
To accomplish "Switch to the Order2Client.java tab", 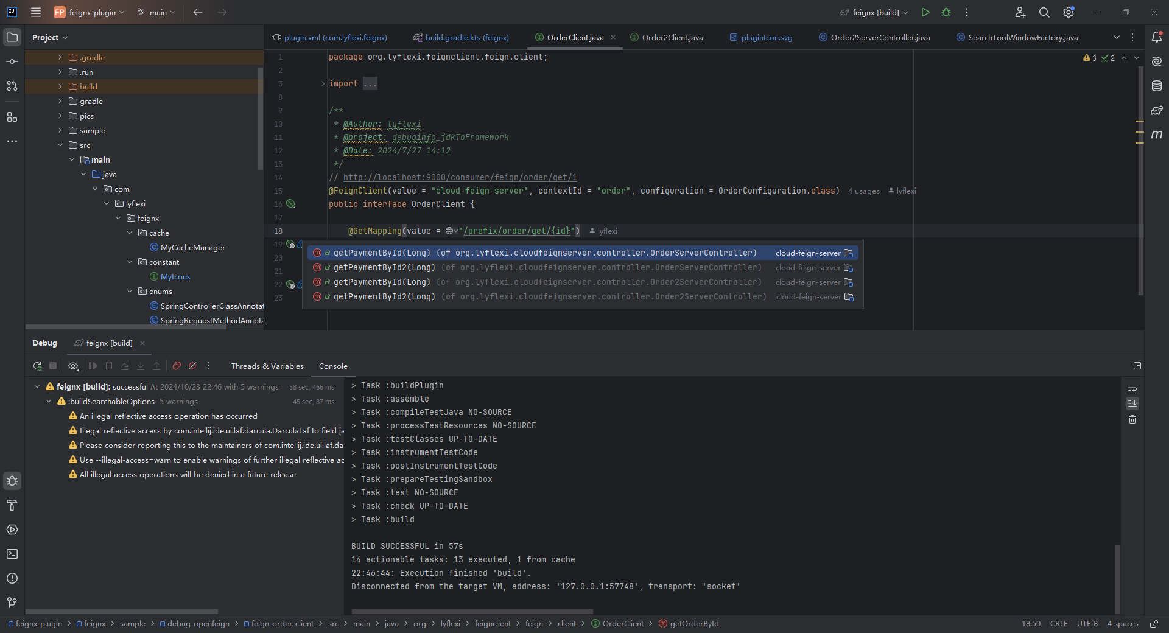I will 672,37.
